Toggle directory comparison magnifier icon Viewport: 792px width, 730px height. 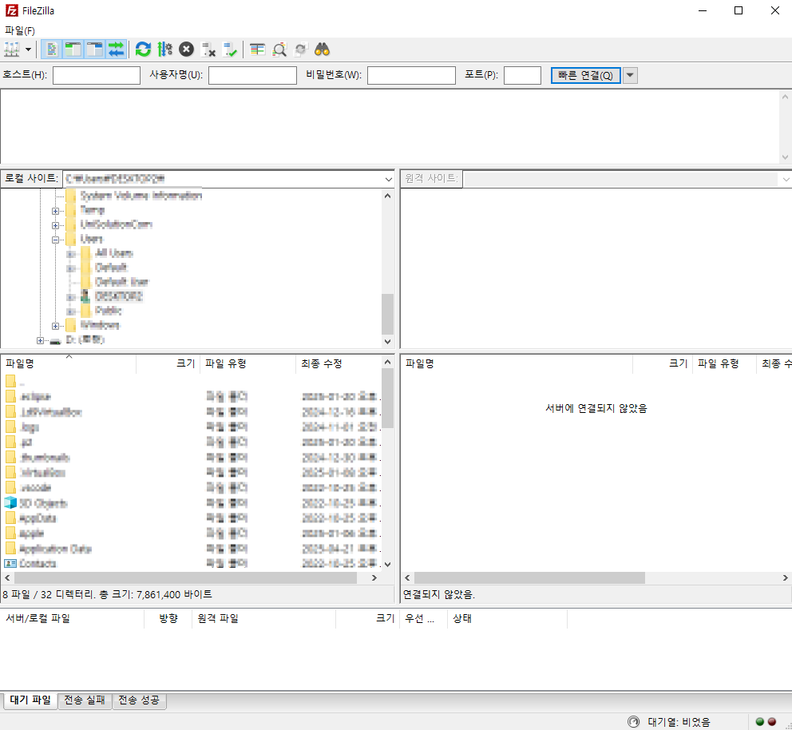[x=279, y=50]
